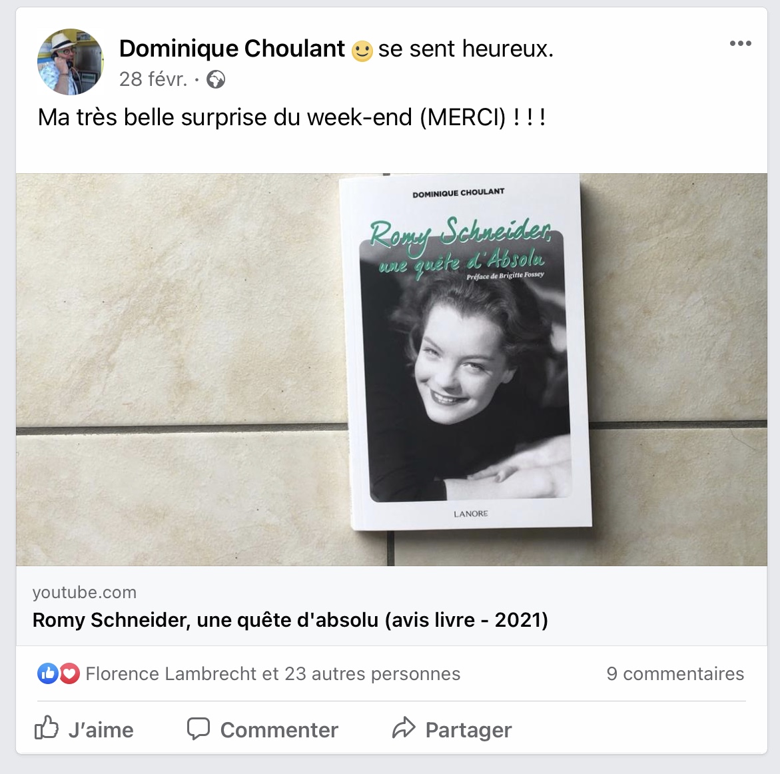
Task: Click the Commenter speech bubble icon
Action: tap(198, 729)
